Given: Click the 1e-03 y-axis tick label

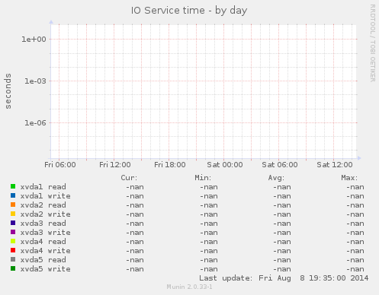Looking at the screenshot, I should pyautogui.click(x=35, y=81).
